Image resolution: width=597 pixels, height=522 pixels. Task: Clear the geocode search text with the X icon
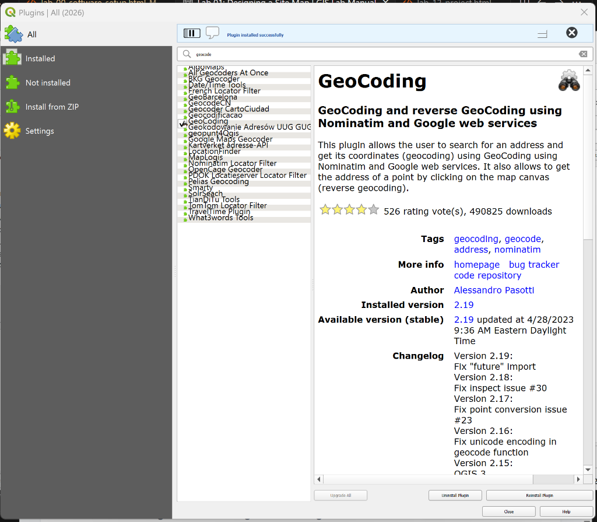point(582,54)
